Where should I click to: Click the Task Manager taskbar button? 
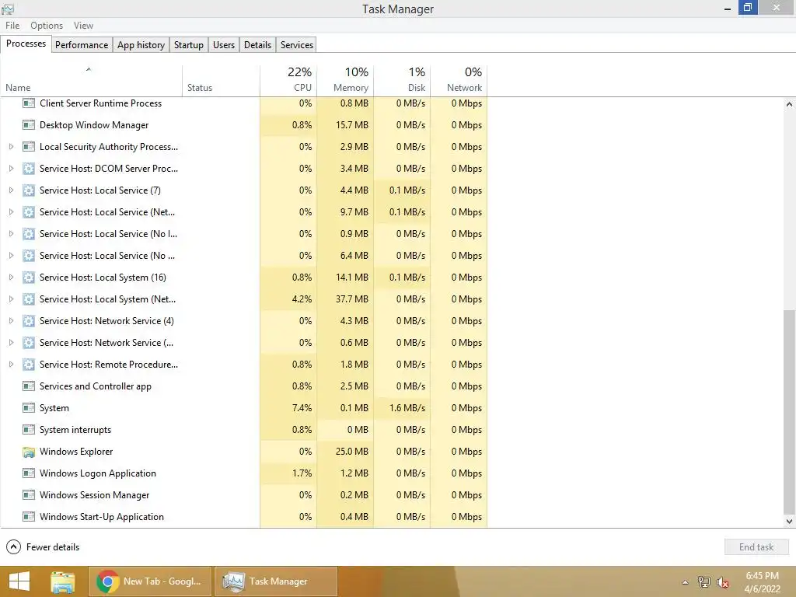(276, 581)
